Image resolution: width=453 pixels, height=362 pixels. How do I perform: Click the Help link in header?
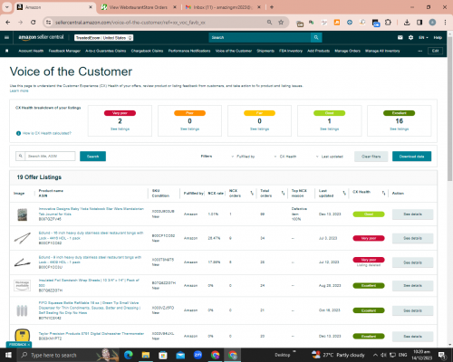coord(438,37)
